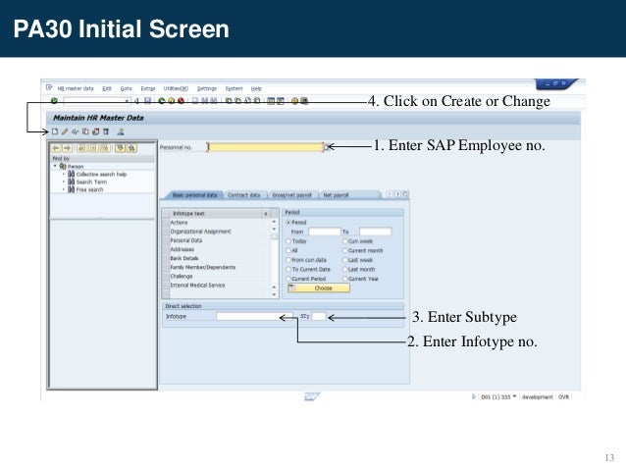Select the Current month radio button
The height and width of the screenshot is (470, 626).
point(345,250)
